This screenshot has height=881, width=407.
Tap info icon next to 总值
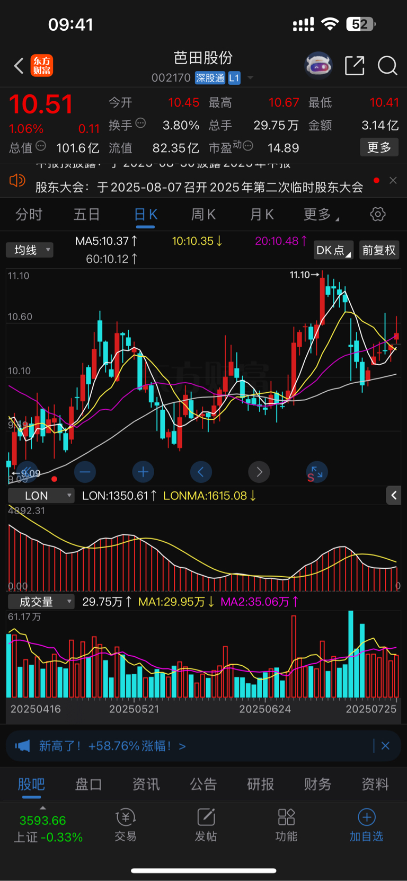(41, 146)
